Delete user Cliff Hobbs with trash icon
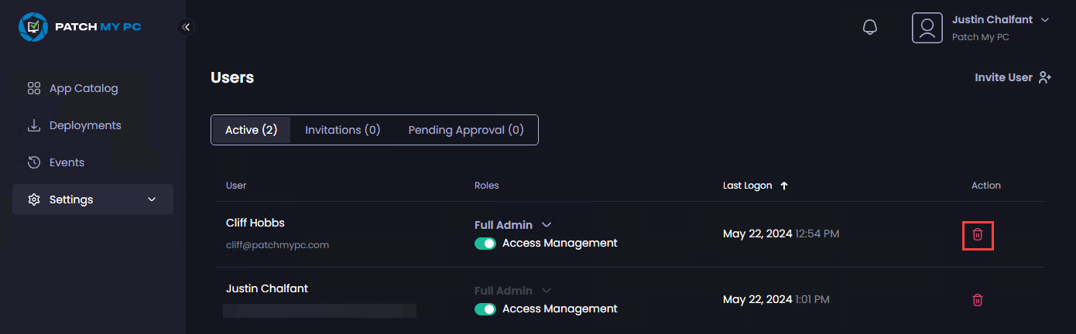Viewport: 1076px width, 334px height. [977, 234]
